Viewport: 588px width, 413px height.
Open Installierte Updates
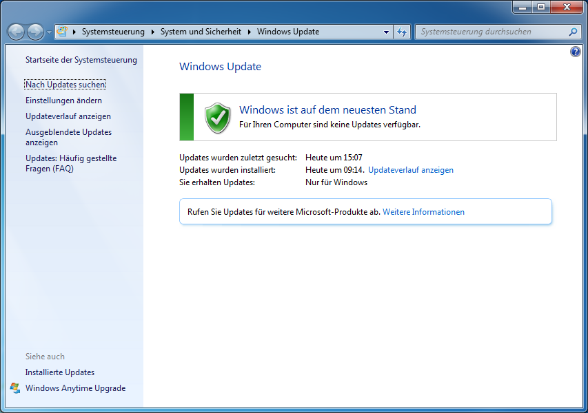click(60, 372)
